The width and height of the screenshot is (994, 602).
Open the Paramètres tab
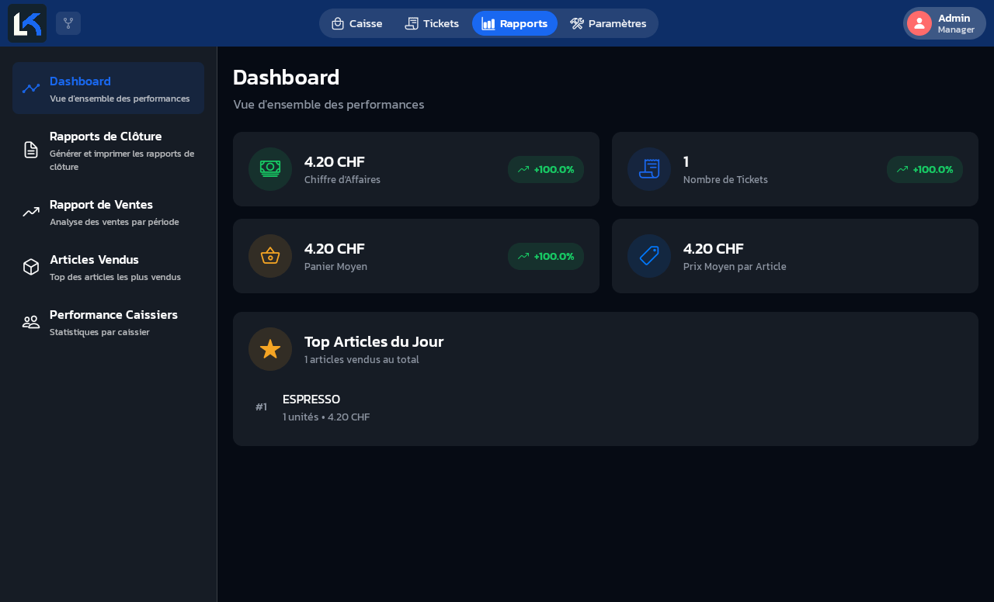point(608,23)
